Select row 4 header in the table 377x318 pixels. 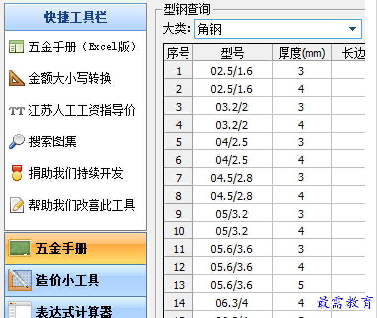pyautogui.click(x=178, y=123)
